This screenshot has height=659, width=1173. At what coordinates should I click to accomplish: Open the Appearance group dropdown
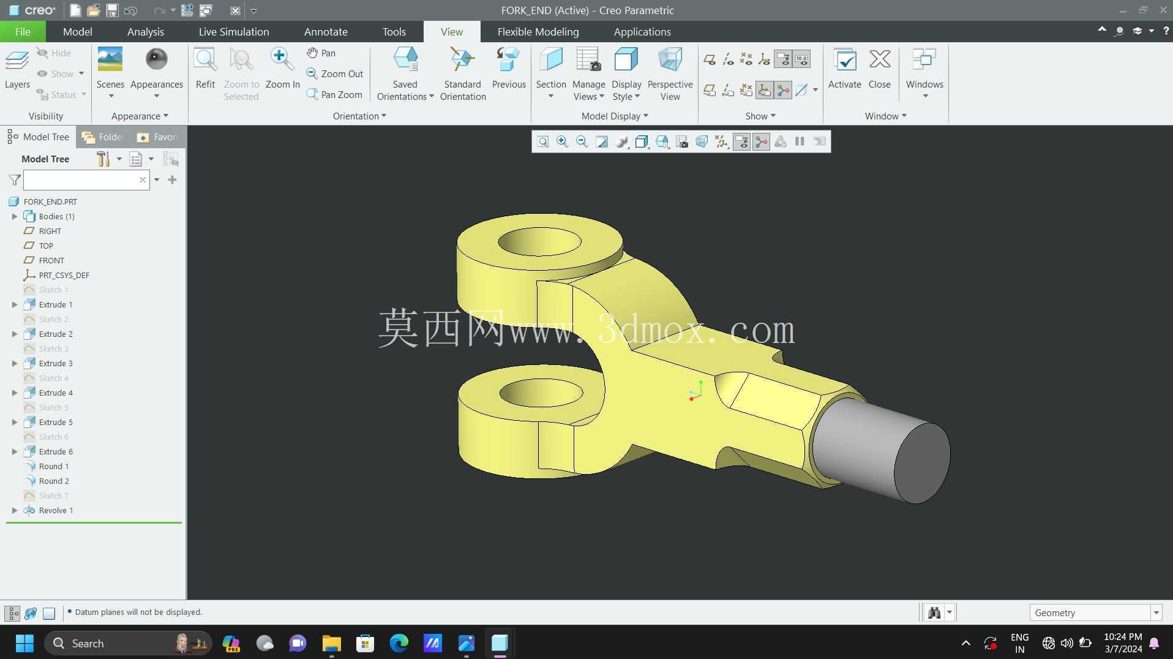coord(140,116)
